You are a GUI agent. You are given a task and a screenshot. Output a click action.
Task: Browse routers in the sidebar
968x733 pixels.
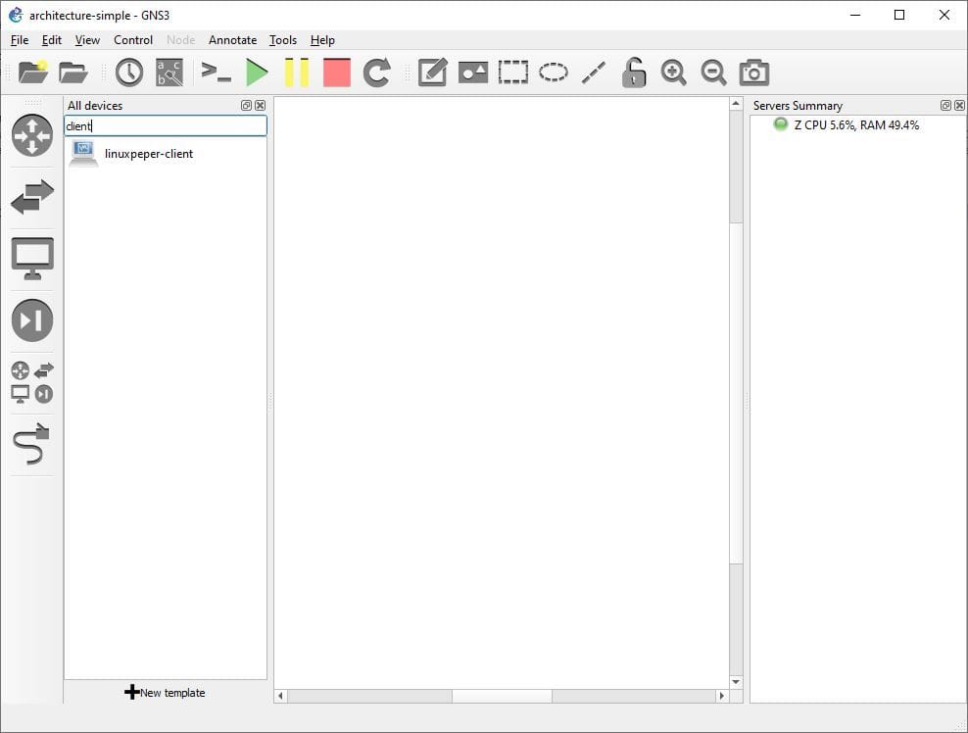[x=31, y=135]
